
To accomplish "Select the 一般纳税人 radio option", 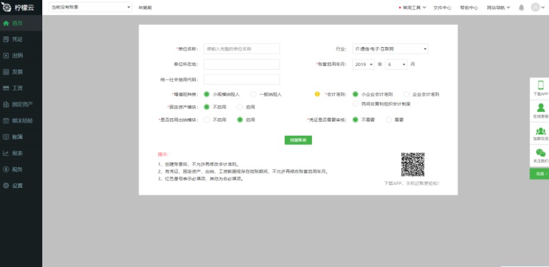I will pos(254,94).
